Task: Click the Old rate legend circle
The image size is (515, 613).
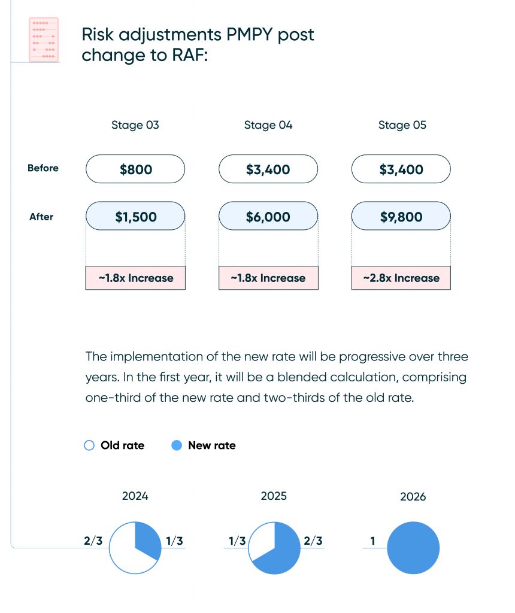Action: click(90, 445)
